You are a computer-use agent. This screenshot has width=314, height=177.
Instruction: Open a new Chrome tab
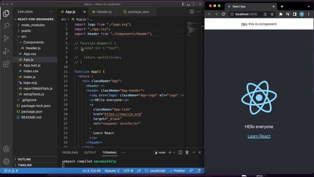click(x=282, y=6)
